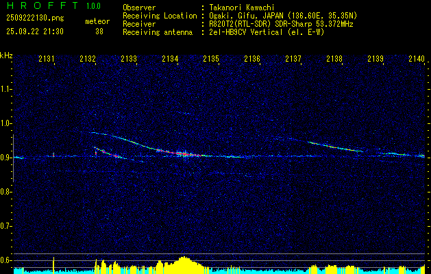The width and height of the screenshot is (431, 274).
Task: Click frequency axis label 0.7
Action: click(x=6, y=226)
